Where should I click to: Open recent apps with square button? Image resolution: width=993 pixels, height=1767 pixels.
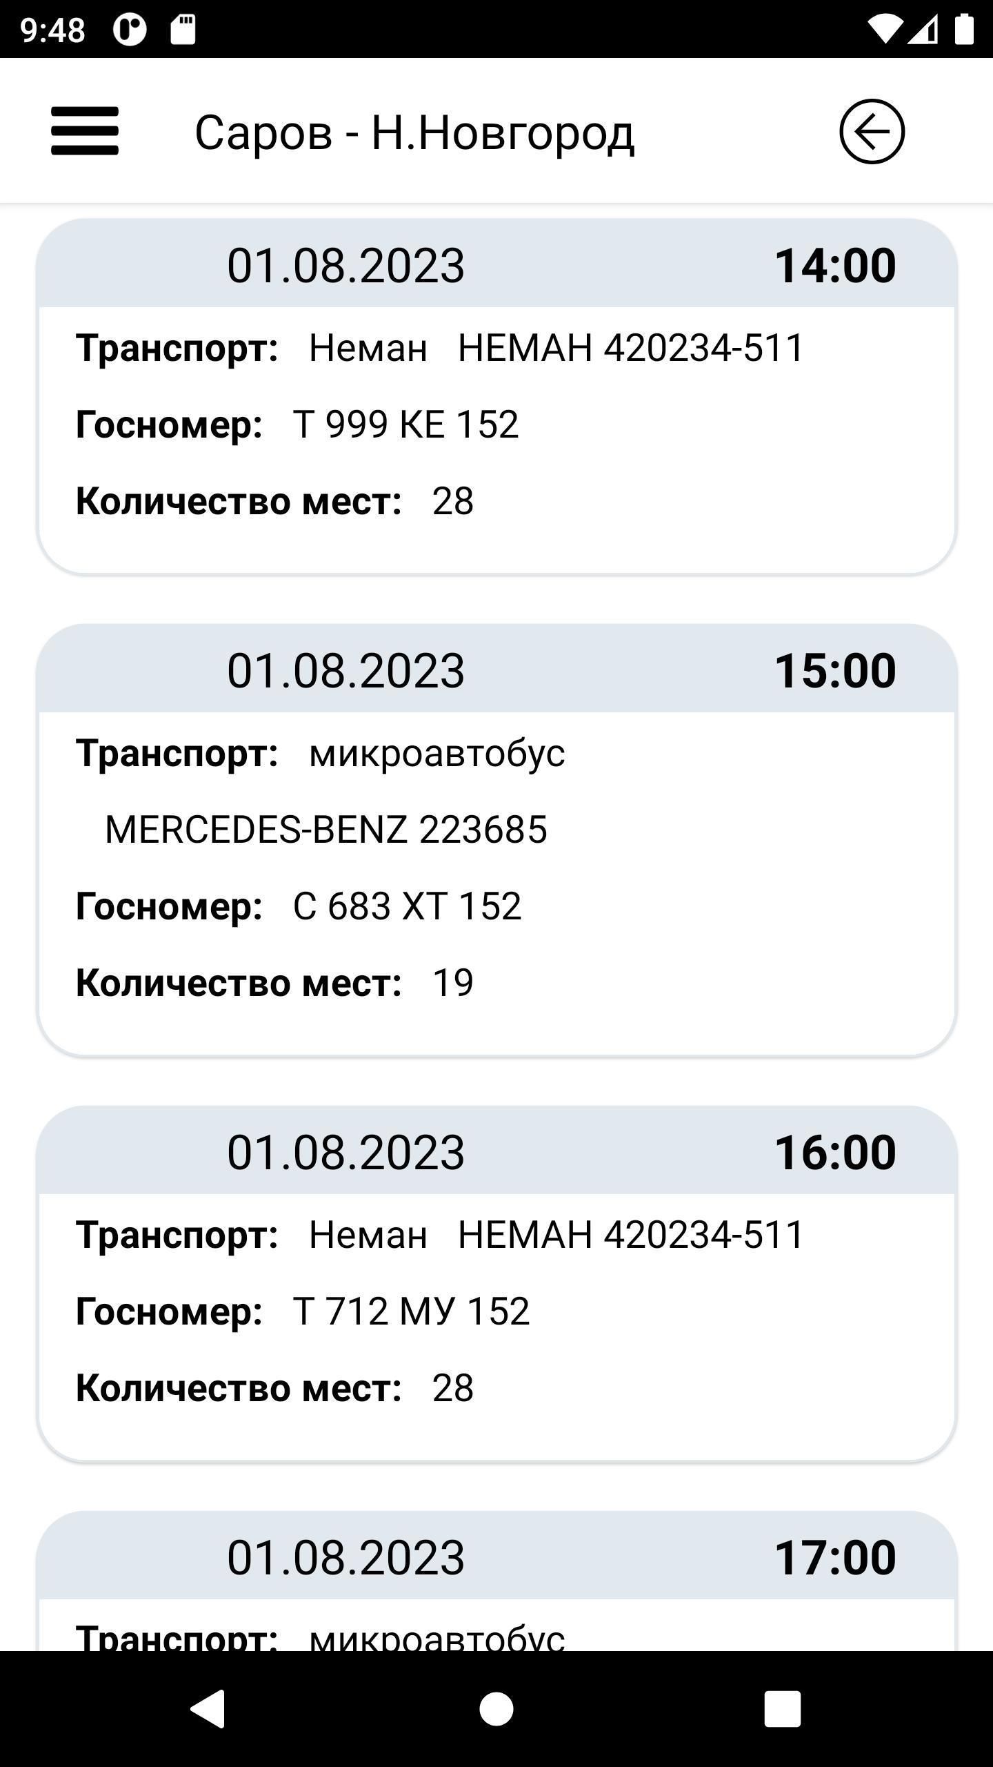782,1708
